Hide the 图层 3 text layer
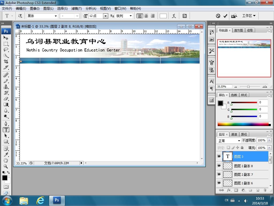Viewport: 274px width, 206px height. pyautogui.click(x=219, y=156)
